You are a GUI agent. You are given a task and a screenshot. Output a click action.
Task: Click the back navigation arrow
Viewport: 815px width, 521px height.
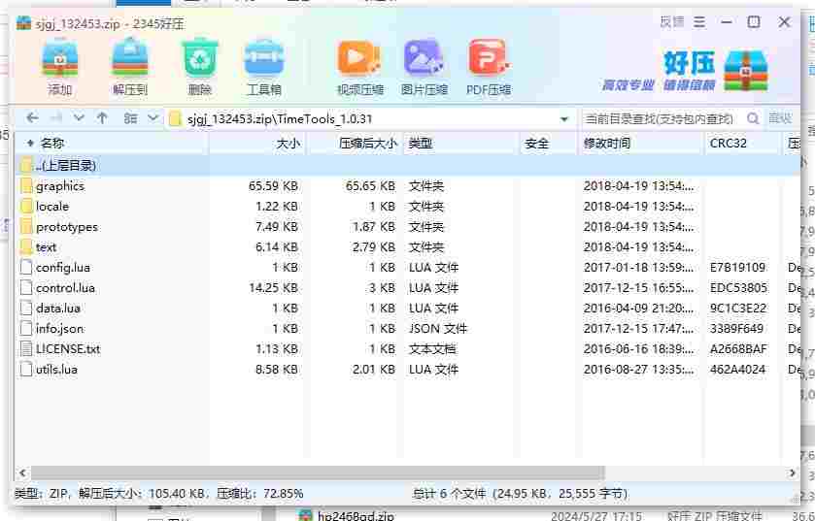[x=32, y=118]
